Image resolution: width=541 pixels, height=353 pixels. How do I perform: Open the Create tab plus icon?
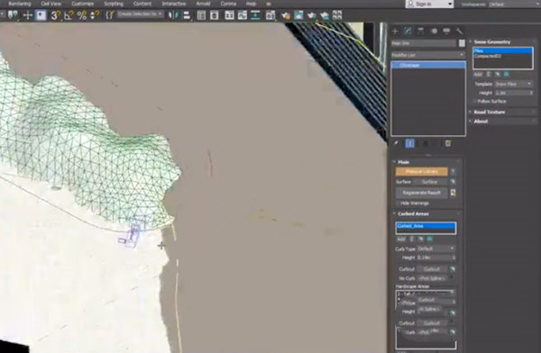(x=395, y=31)
